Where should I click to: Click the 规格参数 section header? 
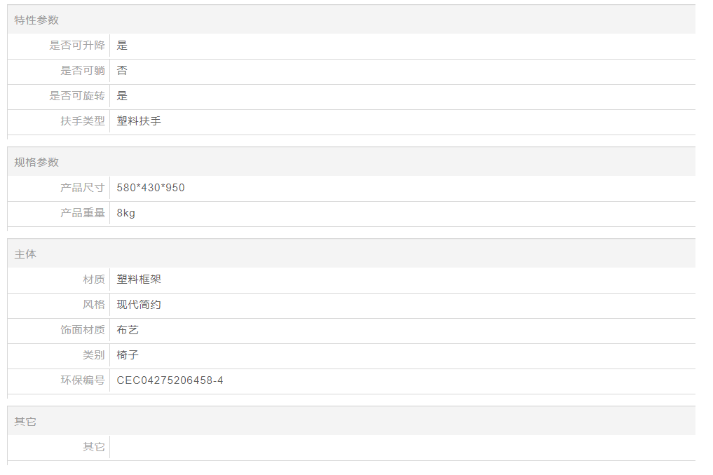[x=37, y=163]
